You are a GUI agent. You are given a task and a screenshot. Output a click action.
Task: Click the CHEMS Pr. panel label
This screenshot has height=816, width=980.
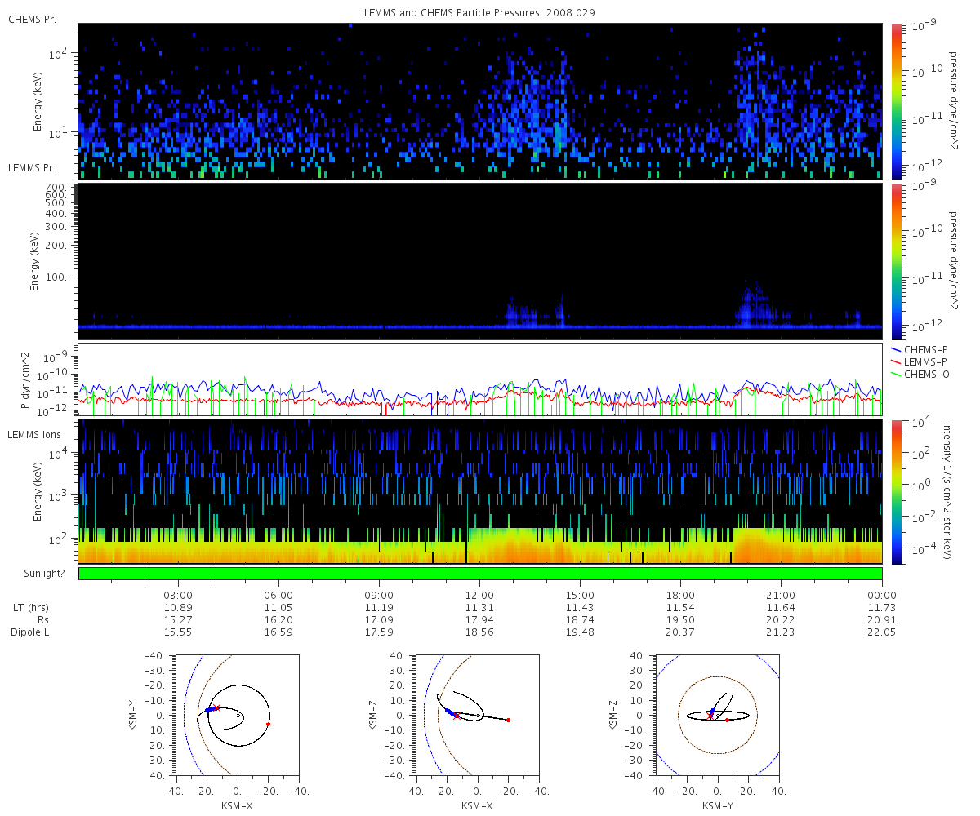(32, 19)
